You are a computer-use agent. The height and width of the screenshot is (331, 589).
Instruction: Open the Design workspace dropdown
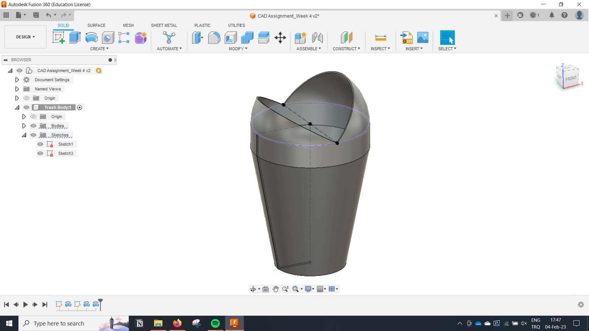(25, 37)
